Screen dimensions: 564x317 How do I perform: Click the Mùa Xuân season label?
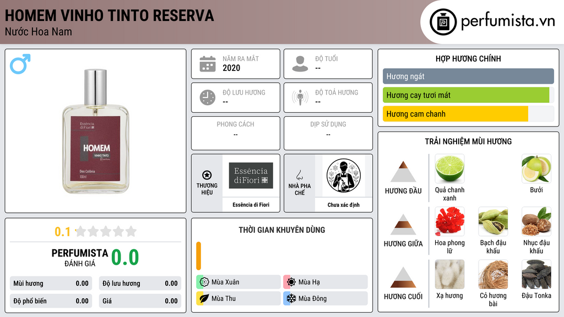[x=225, y=282]
